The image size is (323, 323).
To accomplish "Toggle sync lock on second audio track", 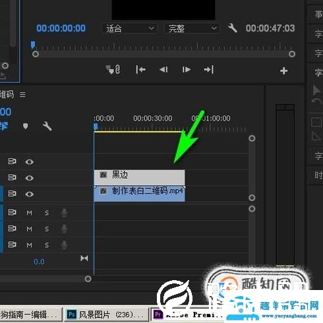I will [12, 229].
